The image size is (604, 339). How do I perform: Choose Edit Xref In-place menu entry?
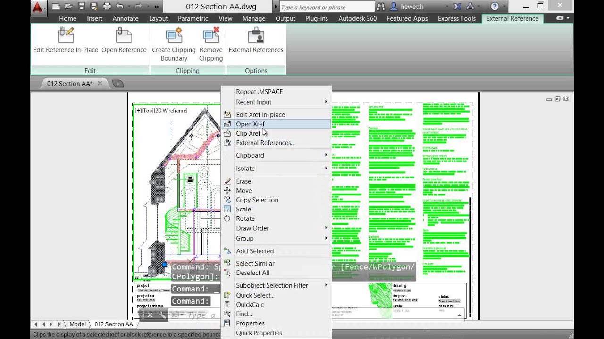click(277, 114)
